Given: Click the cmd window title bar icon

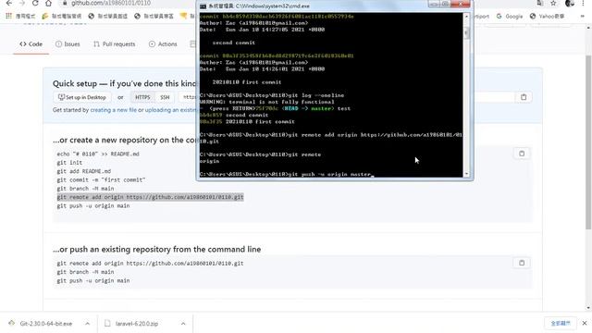Looking at the screenshot, I should coord(203,6).
